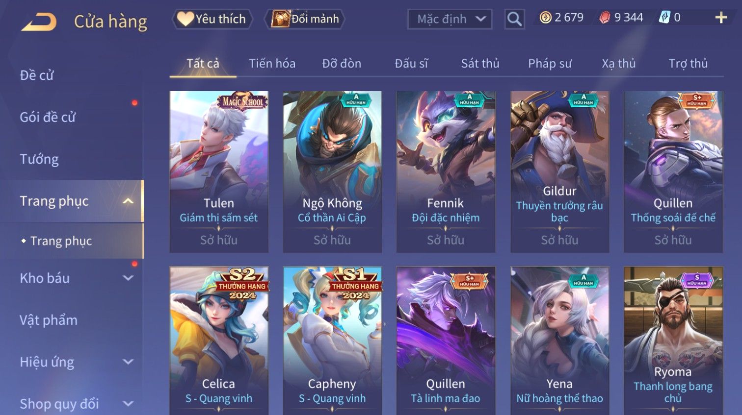
Task: Expand the Hiệu ứng sidebar section
Action: pos(128,362)
